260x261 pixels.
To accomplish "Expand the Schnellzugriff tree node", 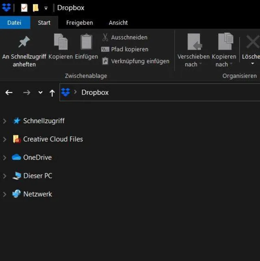I will coord(5,121).
